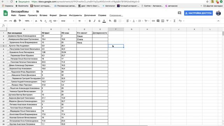Redo the last action
Screen dimensions: 224x126
tap(10, 21)
